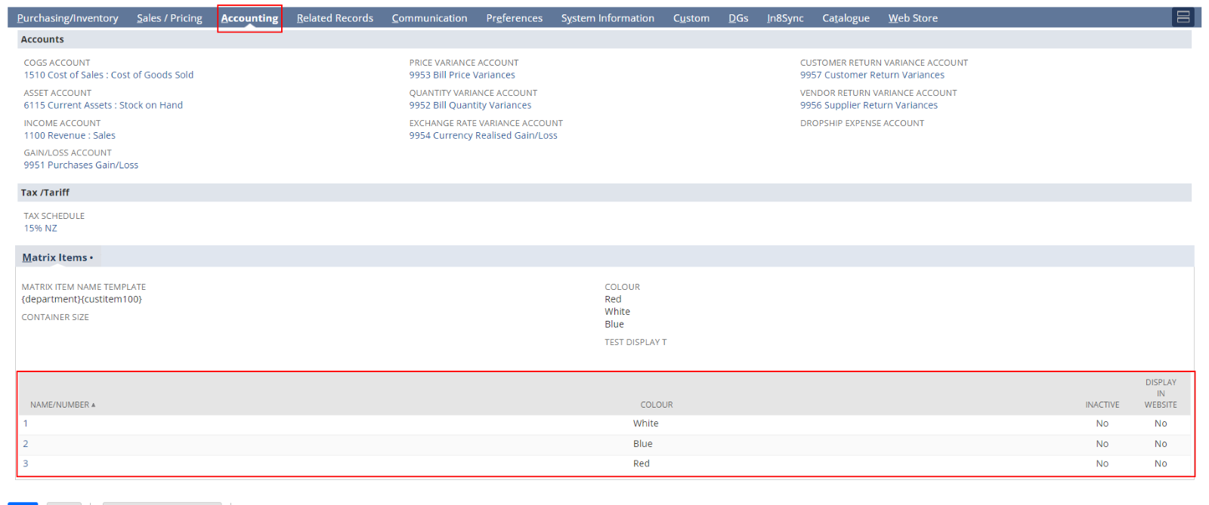Open matrix item 2 in the Blue row
The height and width of the screenshot is (505, 1209).
(x=26, y=444)
